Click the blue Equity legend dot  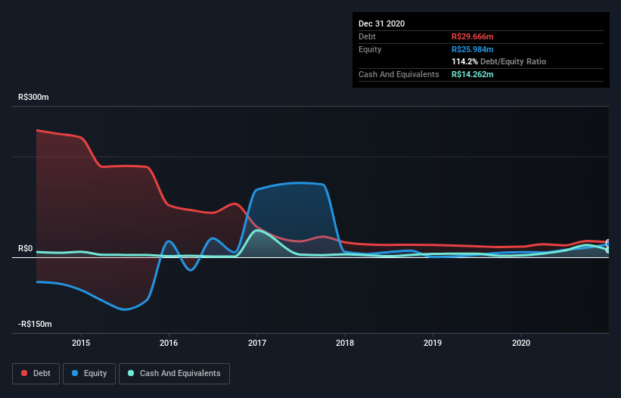[75, 373]
